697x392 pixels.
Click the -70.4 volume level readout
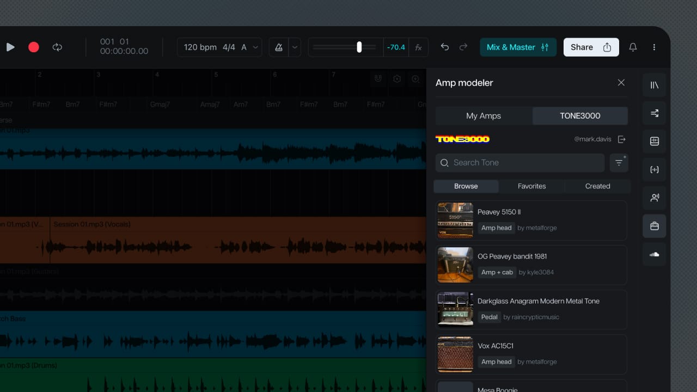click(x=396, y=47)
